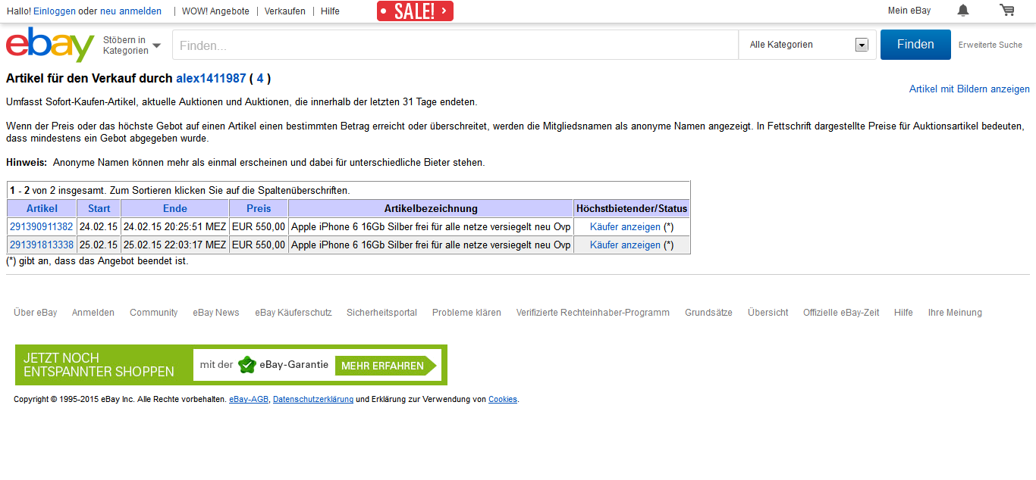
Task: Open the Community footer link
Action: pos(154,313)
